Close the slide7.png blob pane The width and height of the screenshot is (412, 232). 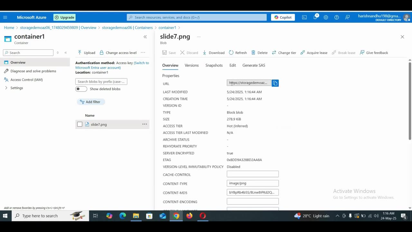[x=402, y=37]
